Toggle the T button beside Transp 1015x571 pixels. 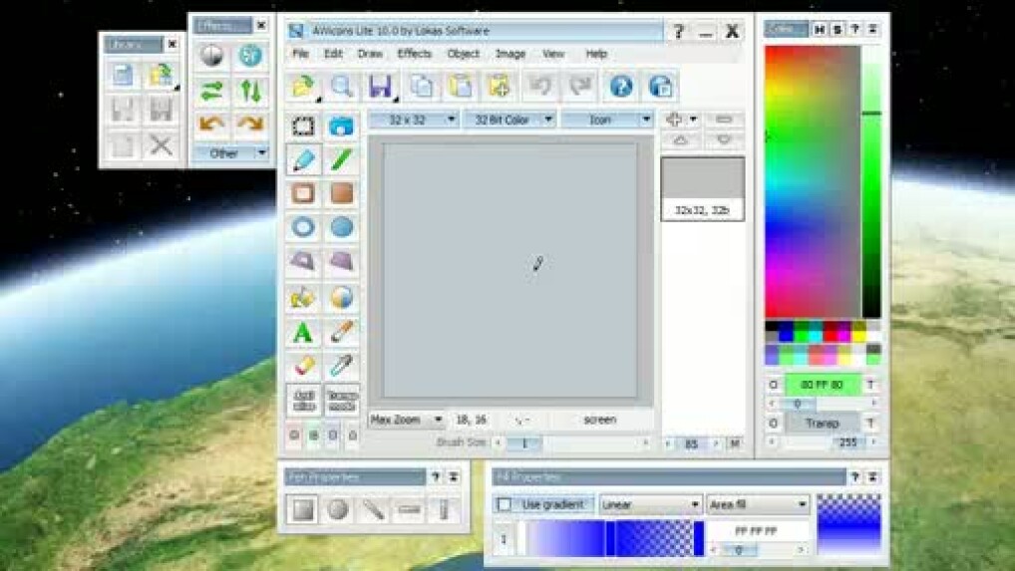[870, 424]
